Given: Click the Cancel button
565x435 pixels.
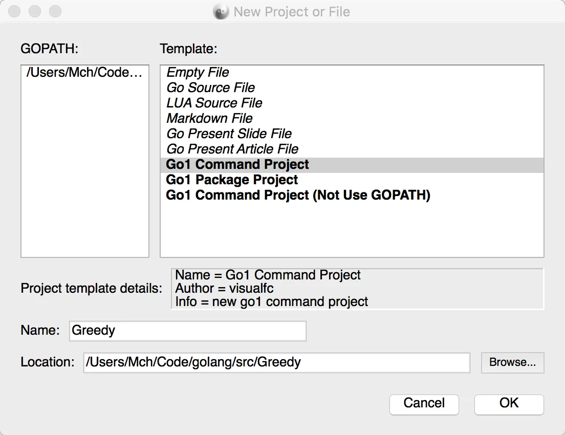Looking at the screenshot, I should (424, 404).
